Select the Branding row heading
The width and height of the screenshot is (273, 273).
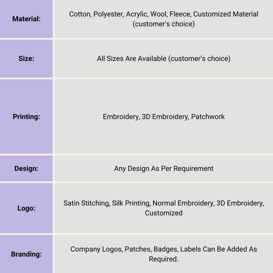tap(26, 254)
